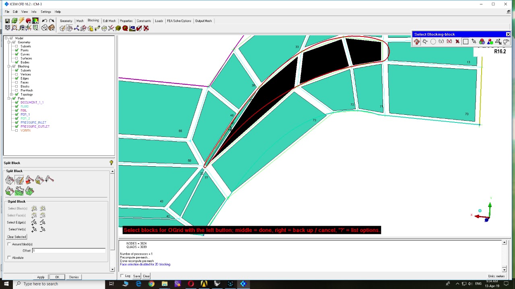The height and width of the screenshot is (289, 515).
Task: Click the add Select Edge(s) cursor icon
Action: (34, 222)
